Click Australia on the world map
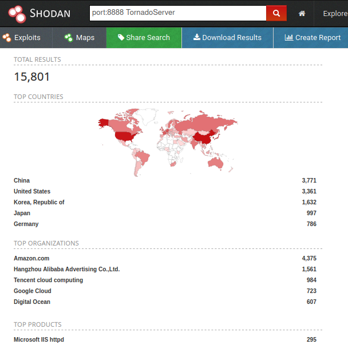 [216, 163]
